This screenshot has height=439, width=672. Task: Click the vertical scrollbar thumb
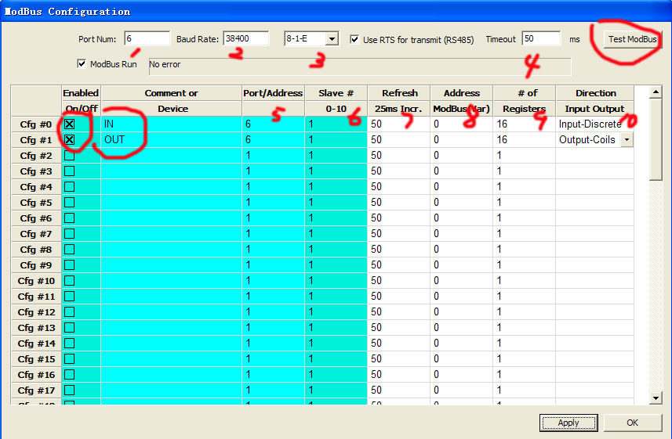656,139
